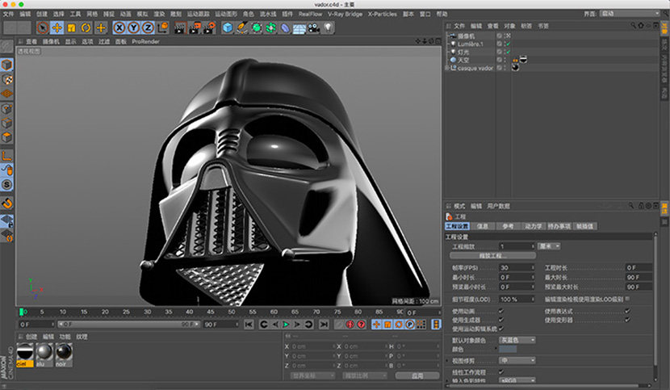Open the 厘米 unit dropdown

tap(549, 245)
